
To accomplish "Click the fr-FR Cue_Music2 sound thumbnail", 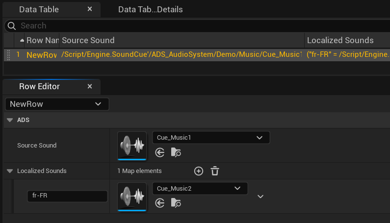I will coord(132,197).
